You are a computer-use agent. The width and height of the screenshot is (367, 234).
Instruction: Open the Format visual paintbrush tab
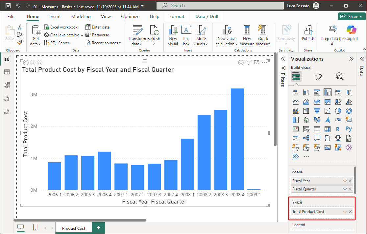[x=318, y=76]
